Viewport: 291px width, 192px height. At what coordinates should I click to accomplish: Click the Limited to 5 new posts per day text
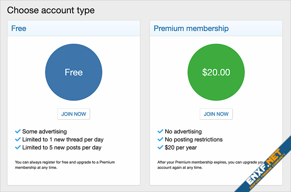point(62,148)
